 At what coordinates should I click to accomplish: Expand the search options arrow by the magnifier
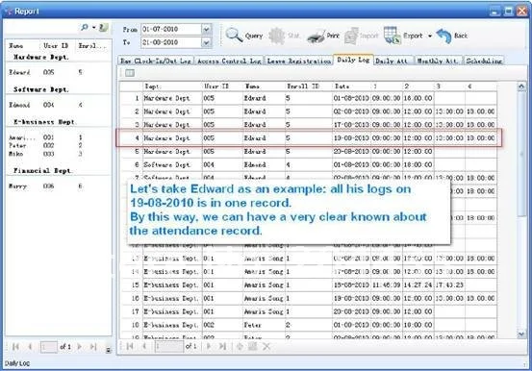93,27
